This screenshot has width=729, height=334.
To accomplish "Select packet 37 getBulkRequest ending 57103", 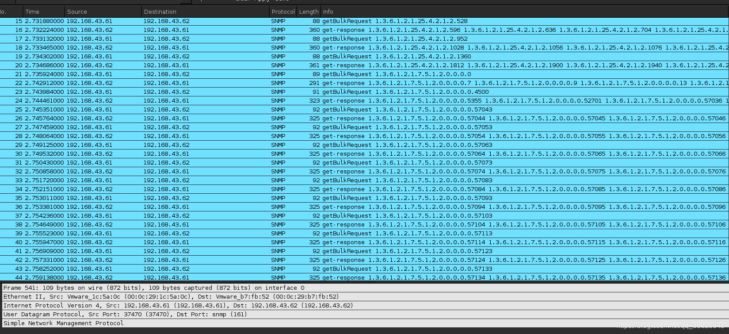I will coord(364,216).
